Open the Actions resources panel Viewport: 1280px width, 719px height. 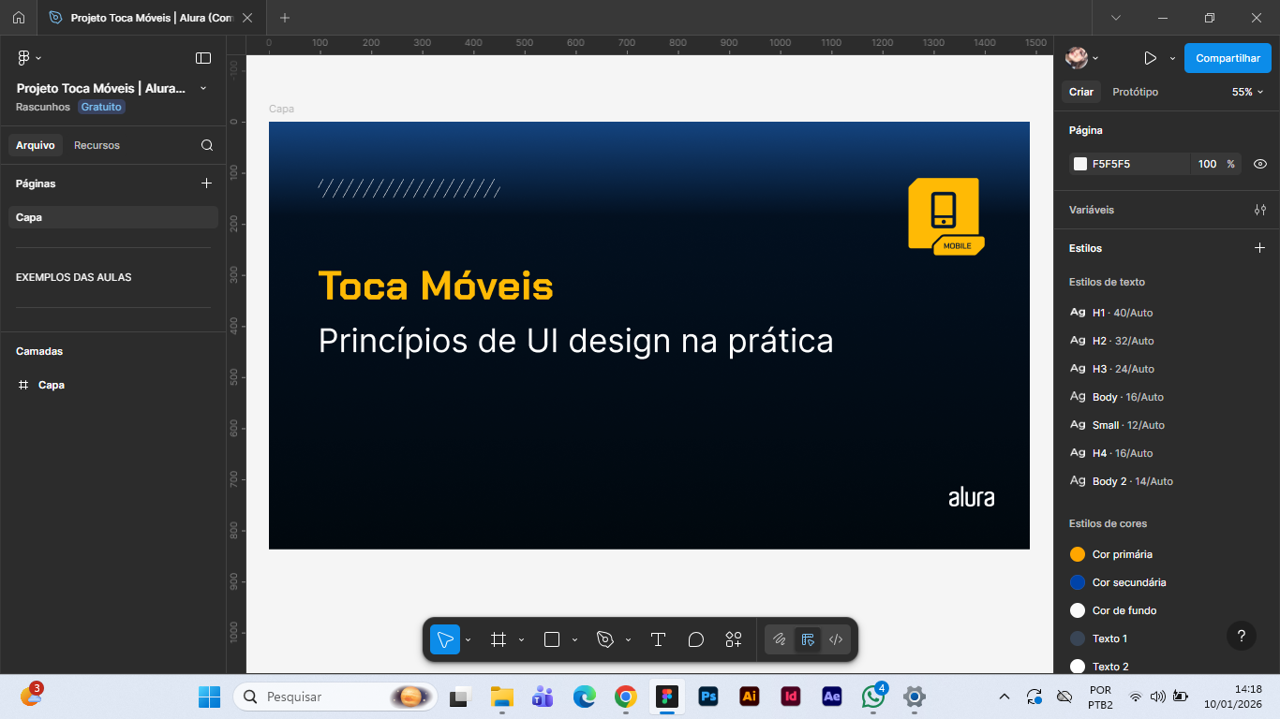coord(733,639)
